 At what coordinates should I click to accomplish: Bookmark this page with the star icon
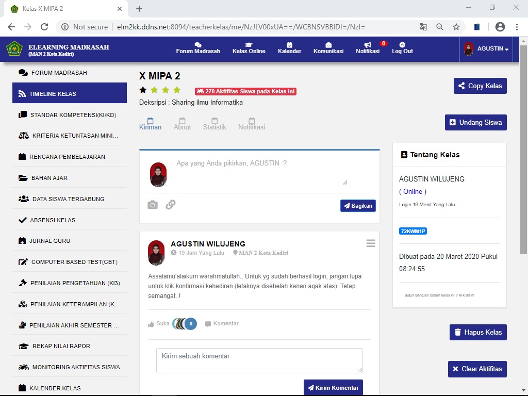(x=456, y=27)
